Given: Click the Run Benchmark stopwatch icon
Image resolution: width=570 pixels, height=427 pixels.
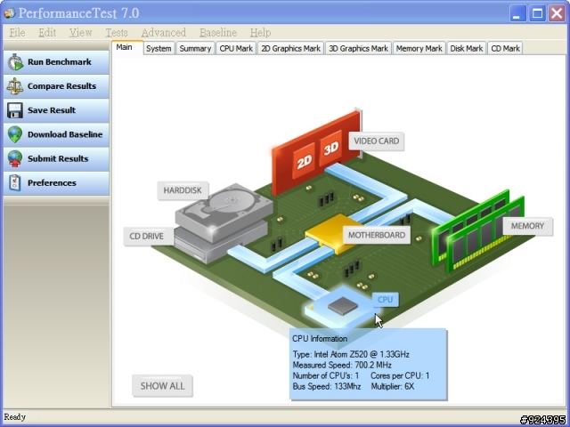Looking at the screenshot, I should [15, 62].
